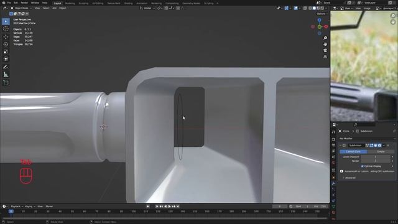Image resolution: width=398 pixels, height=224 pixels.
Task: Switch to solid viewport shading
Action: coord(314,8)
